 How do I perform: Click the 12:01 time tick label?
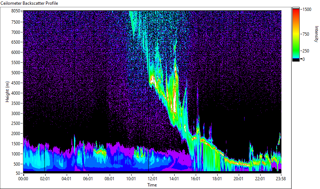click(x=152, y=179)
